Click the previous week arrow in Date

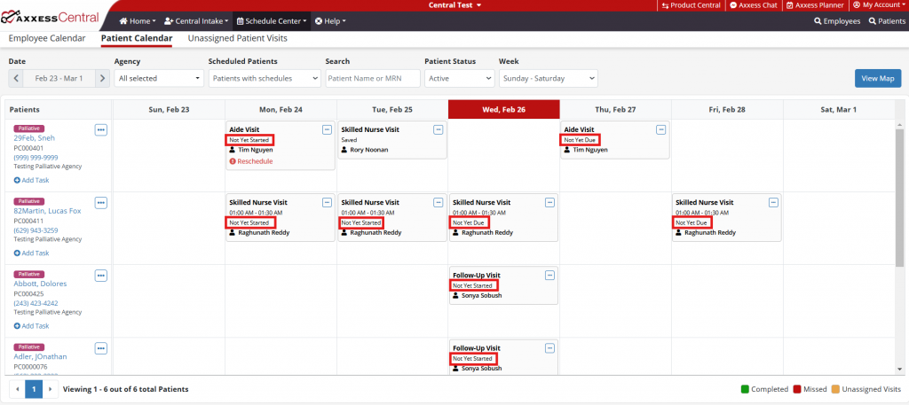point(16,78)
